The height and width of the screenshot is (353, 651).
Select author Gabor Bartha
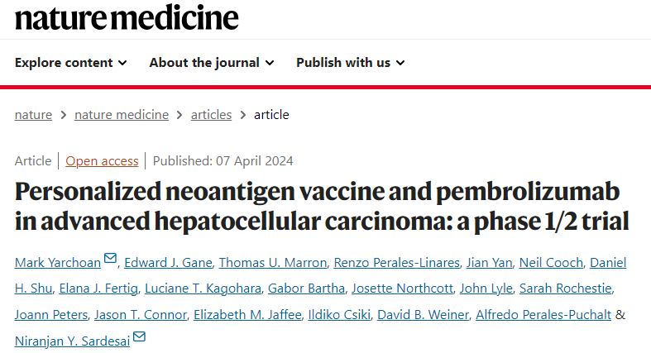306,289
